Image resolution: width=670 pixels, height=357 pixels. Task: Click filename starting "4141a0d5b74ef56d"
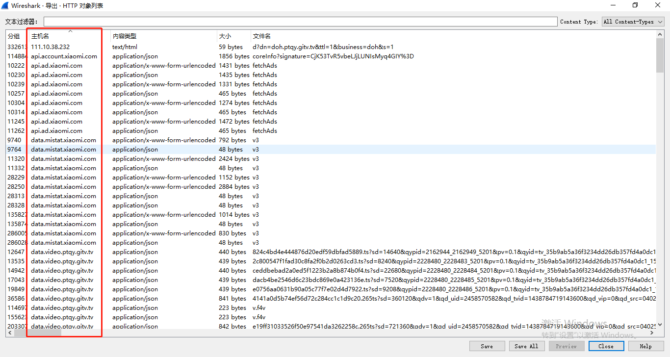(454, 299)
